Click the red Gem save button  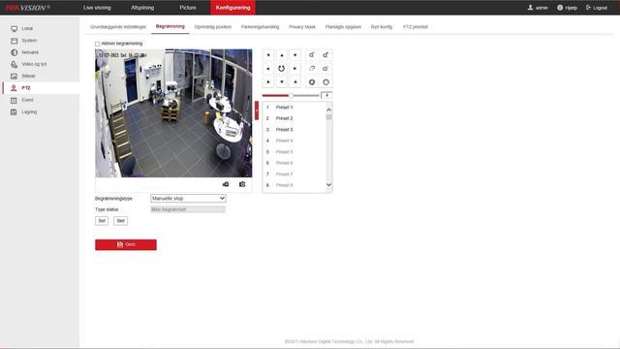click(126, 244)
